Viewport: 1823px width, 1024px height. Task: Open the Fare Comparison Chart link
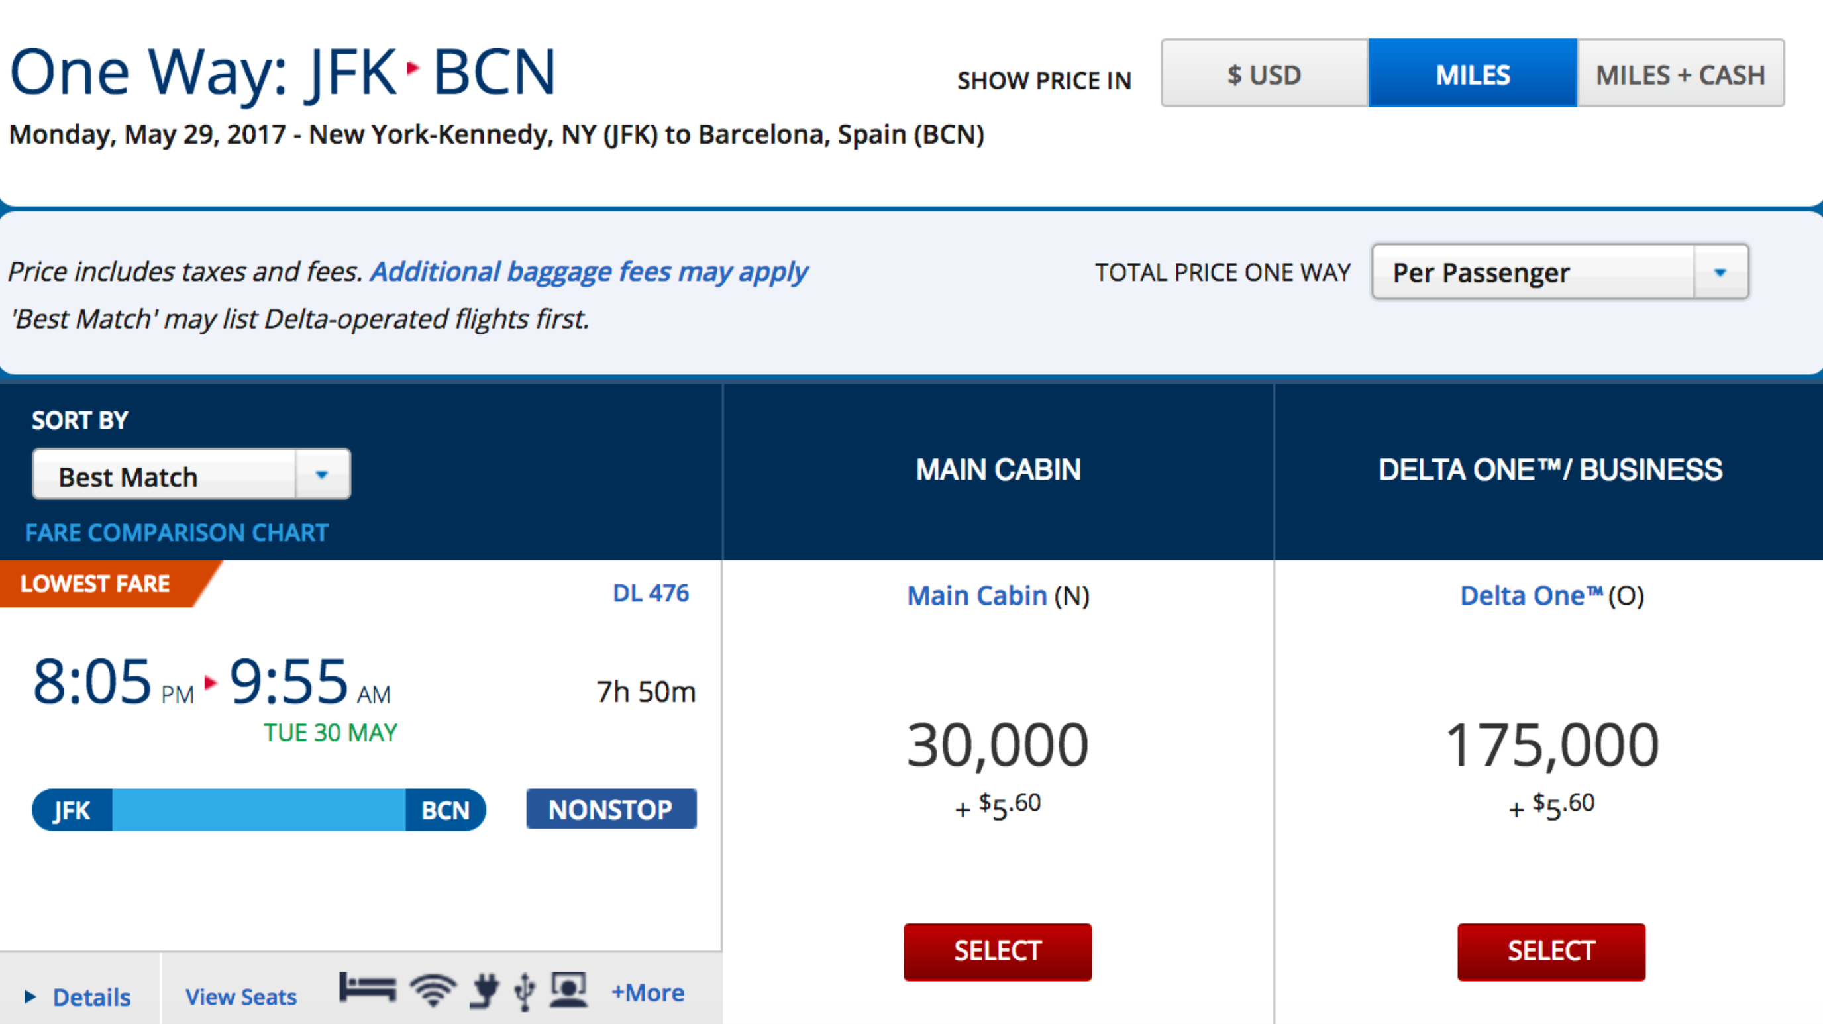click(x=177, y=533)
